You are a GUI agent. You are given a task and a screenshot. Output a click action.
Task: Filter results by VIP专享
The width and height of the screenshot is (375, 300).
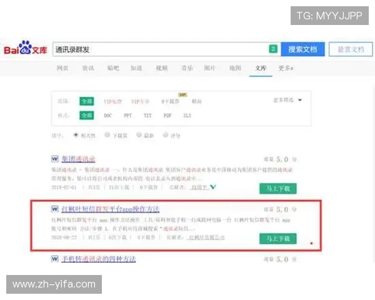pyautogui.click(x=141, y=101)
